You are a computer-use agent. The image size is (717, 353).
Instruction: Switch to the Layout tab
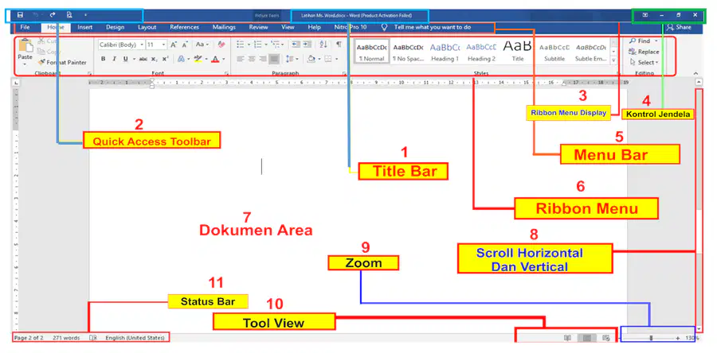click(147, 27)
